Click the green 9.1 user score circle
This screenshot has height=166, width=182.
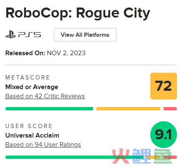[x=164, y=135]
